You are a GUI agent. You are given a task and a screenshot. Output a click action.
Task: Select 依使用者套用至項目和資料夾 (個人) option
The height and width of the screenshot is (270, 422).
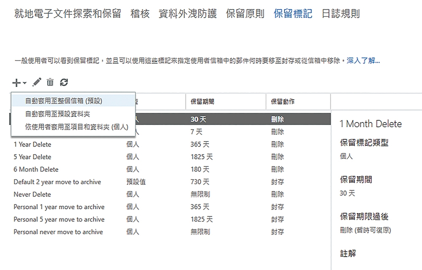coord(76,127)
